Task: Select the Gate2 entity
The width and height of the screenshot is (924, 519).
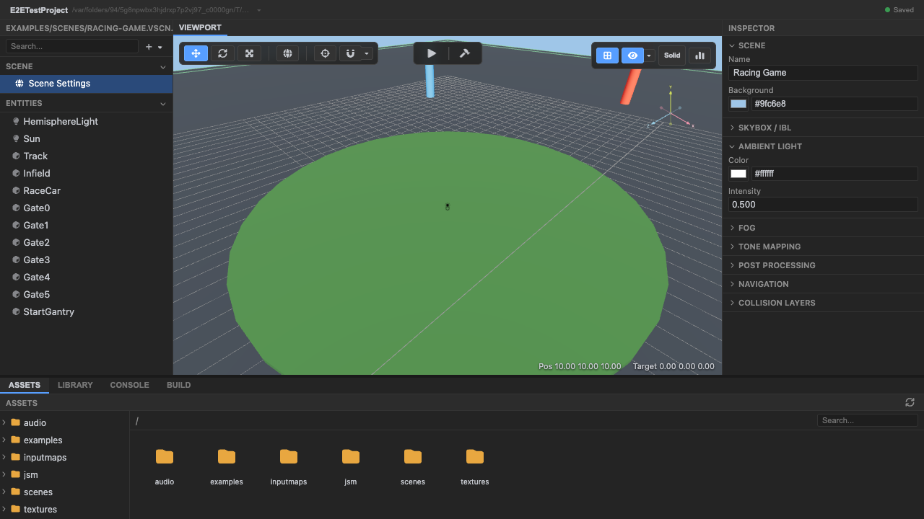Action: (x=86, y=242)
